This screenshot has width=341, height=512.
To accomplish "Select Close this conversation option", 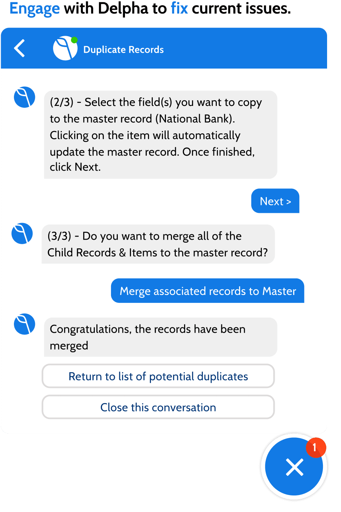I will click(x=158, y=407).
